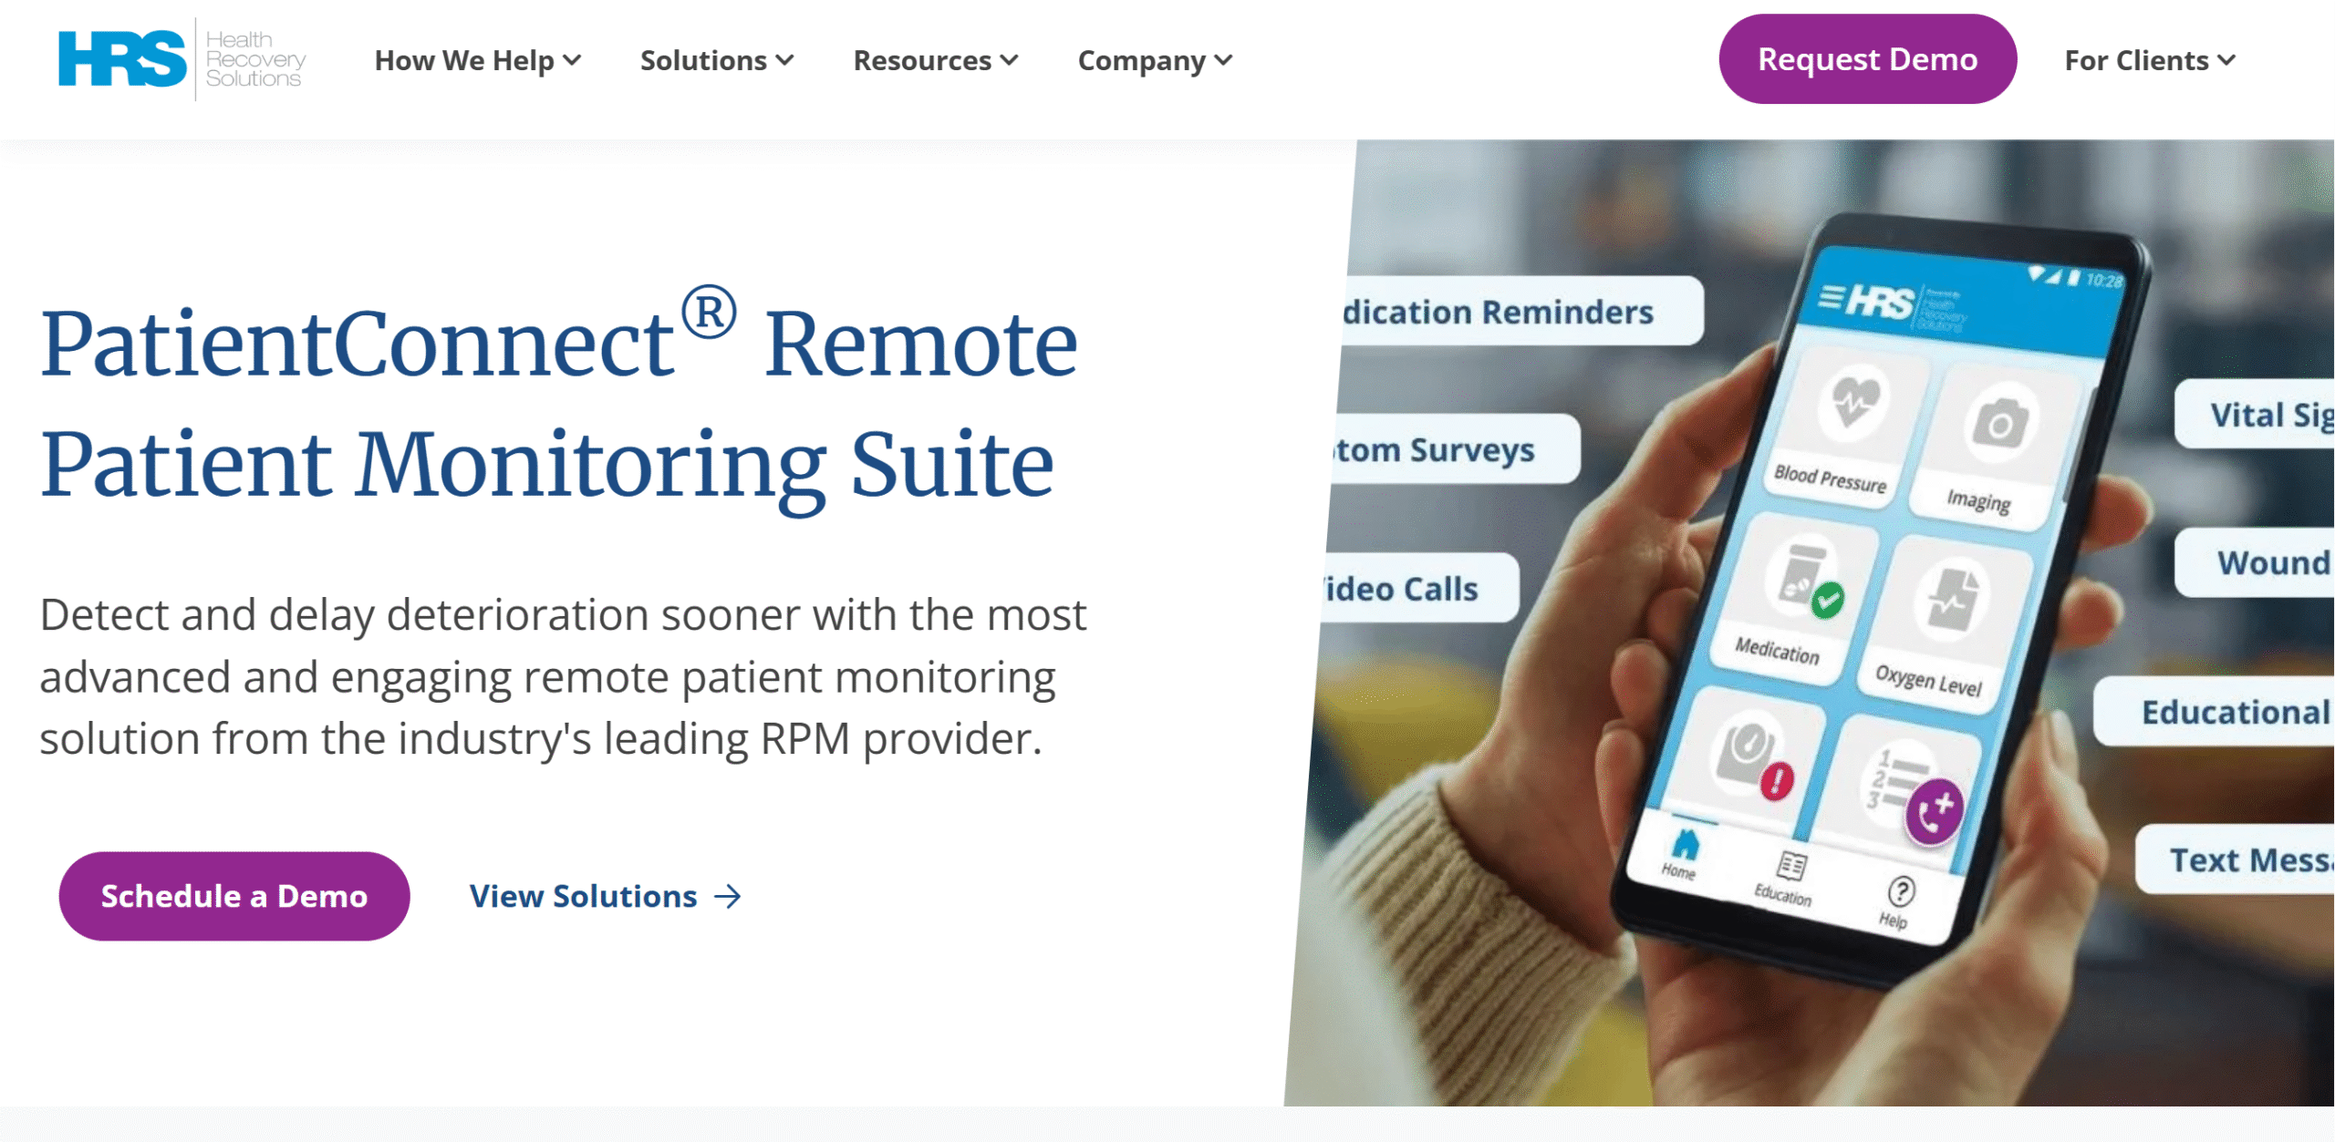Viewport: 2335px width, 1142px height.
Task: Expand the Resources dropdown
Action: 934,60
